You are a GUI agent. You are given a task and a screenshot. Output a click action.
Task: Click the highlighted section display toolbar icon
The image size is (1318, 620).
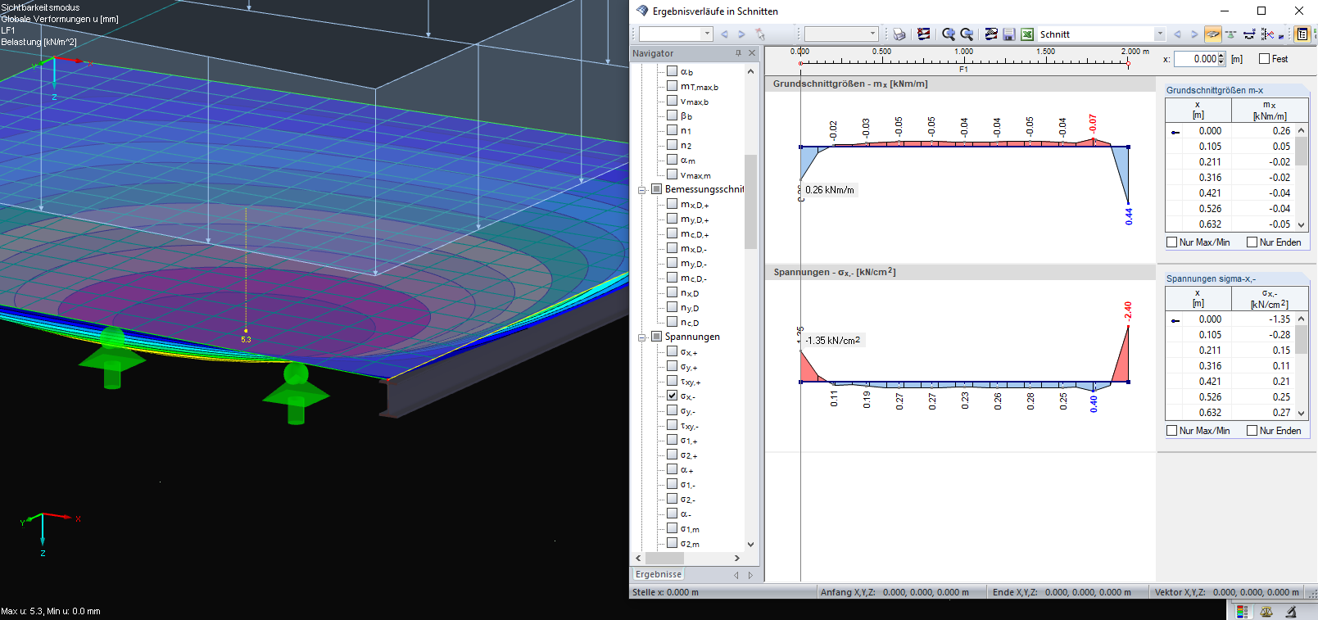[1212, 34]
